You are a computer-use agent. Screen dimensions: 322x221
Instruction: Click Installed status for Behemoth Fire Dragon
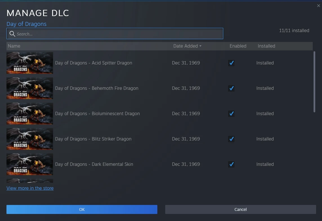click(x=265, y=88)
